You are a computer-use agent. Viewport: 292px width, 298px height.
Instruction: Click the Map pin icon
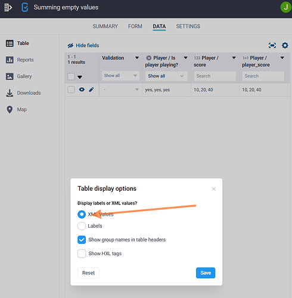[x=10, y=110]
